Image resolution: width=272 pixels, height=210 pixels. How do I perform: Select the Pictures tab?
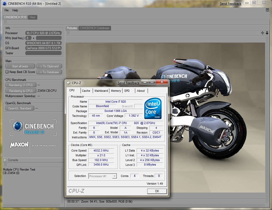(x=72, y=28)
